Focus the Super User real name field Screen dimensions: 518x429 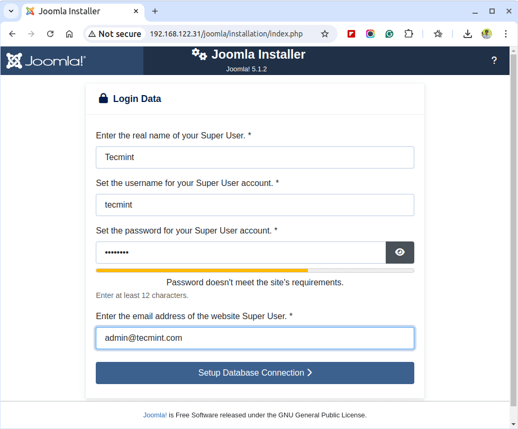(x=255, y=157)
